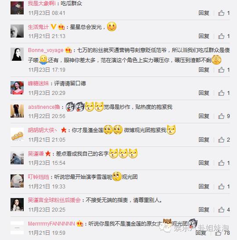Open 吴谨言全球粉丝后援会 username link
The width and height of the screenshot is (237, 240).
tap(54, 200)
